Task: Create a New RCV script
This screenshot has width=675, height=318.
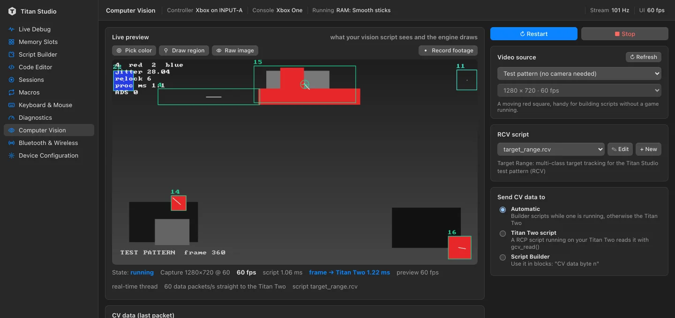Action: (x=648, y=149)
